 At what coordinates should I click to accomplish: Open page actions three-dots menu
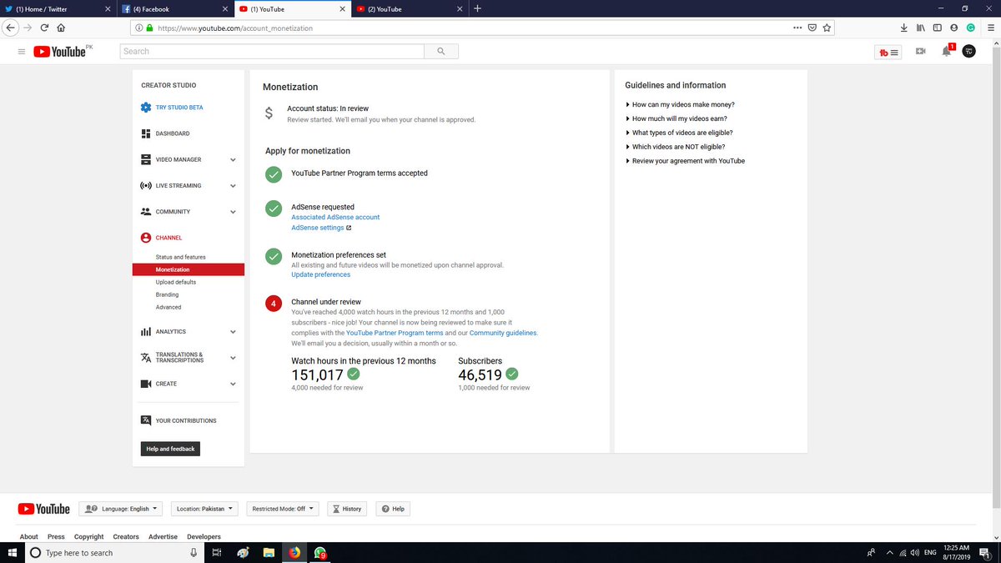[798, 27]
